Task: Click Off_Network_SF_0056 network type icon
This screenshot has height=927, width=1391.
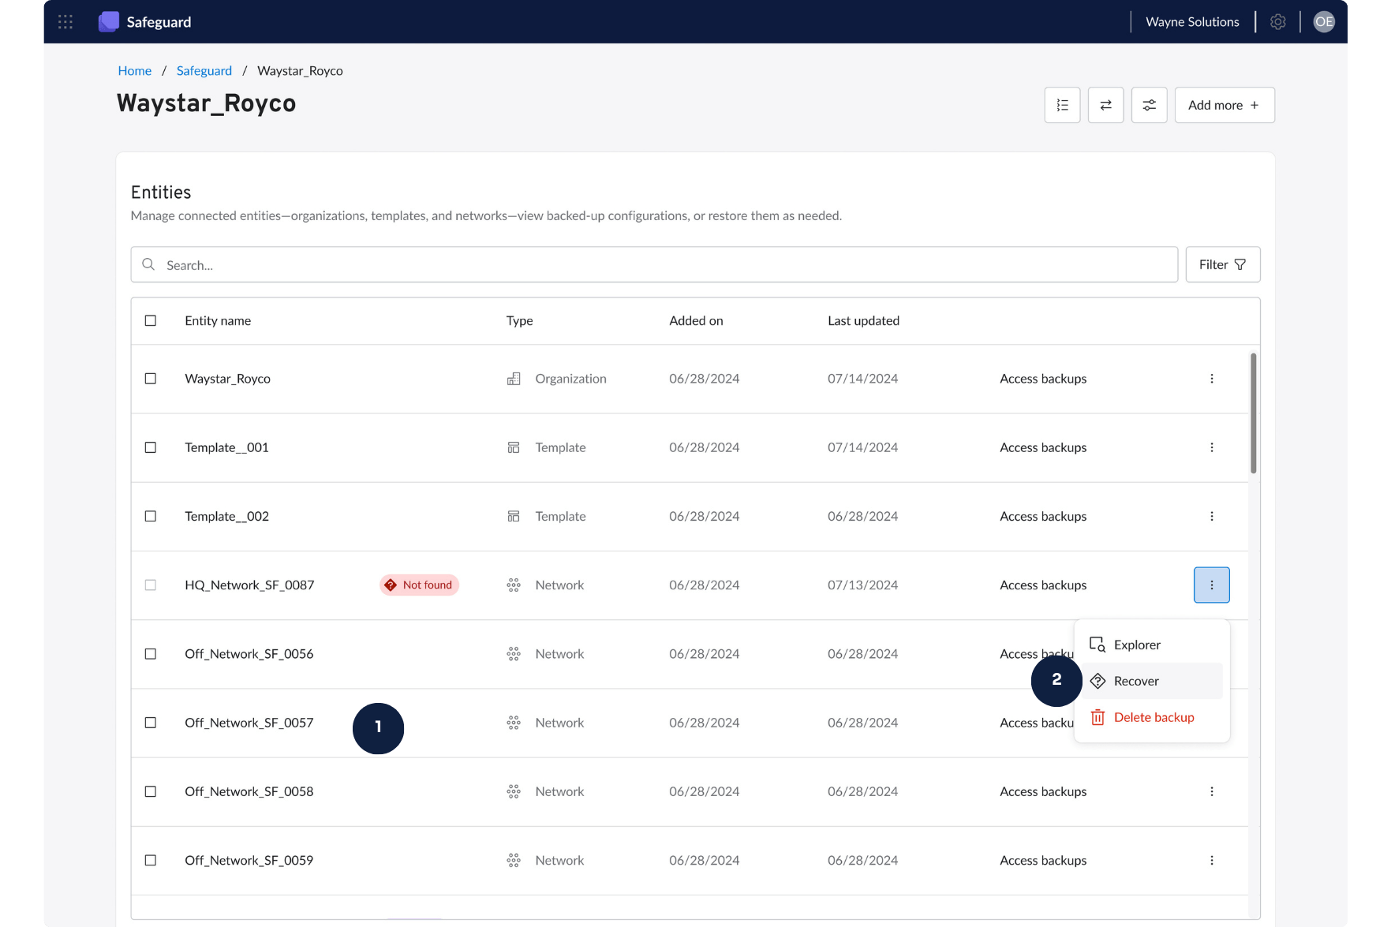Action: [x=514, y=654]
